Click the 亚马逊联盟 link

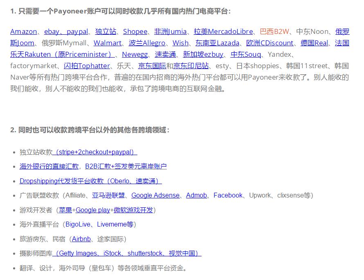point(108,196)
